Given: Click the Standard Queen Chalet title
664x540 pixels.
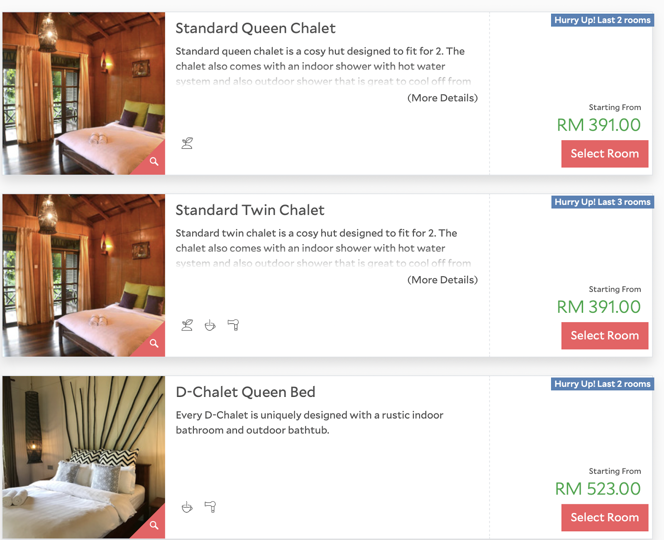Looking at the screenshot, I should tap(255, 28).
